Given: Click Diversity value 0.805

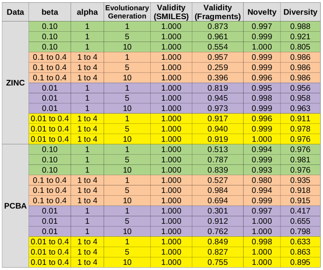Looking at the screenshot, I should click(x=300, y=47).
